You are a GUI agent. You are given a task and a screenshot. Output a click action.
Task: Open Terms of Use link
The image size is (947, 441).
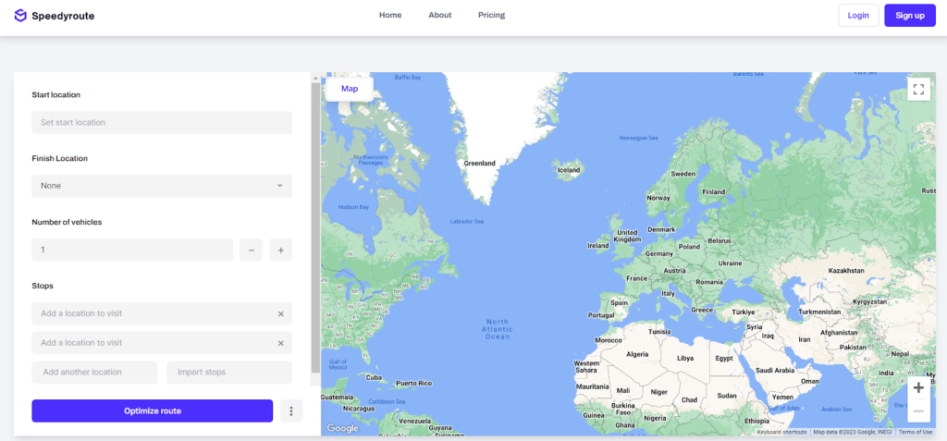[915, 432]
